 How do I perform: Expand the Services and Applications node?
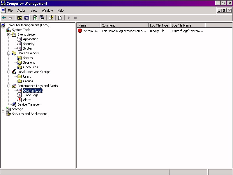(3, 114)
